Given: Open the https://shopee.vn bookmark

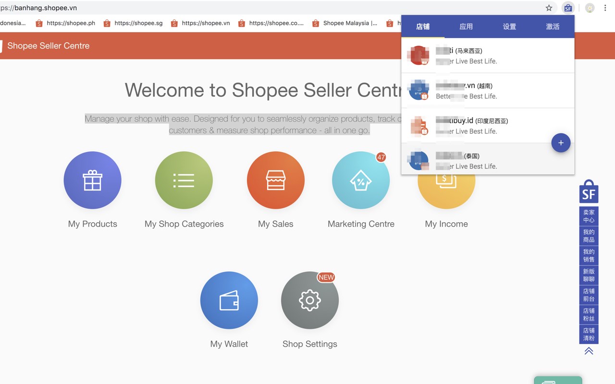Looking at the screenshot, I should click(200, 23).
